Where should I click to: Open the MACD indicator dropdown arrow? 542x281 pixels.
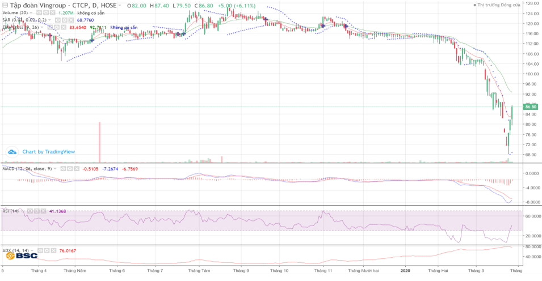click(55, 169)
